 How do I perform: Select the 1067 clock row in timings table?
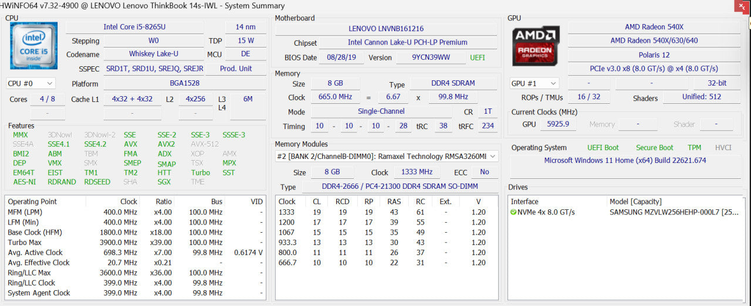pos(387,232)
